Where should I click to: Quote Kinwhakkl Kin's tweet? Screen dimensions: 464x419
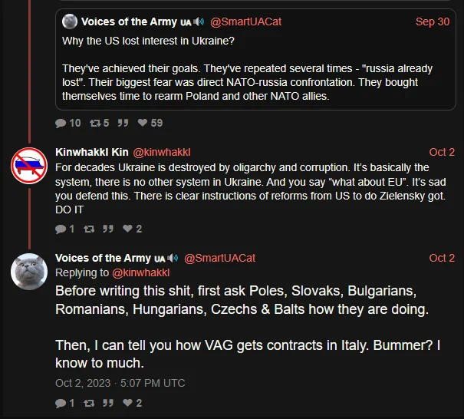coord(108,229)
